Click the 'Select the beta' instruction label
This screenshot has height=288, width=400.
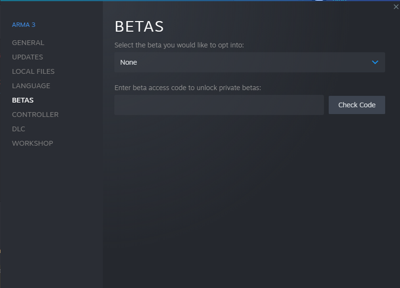click(179, 45)
